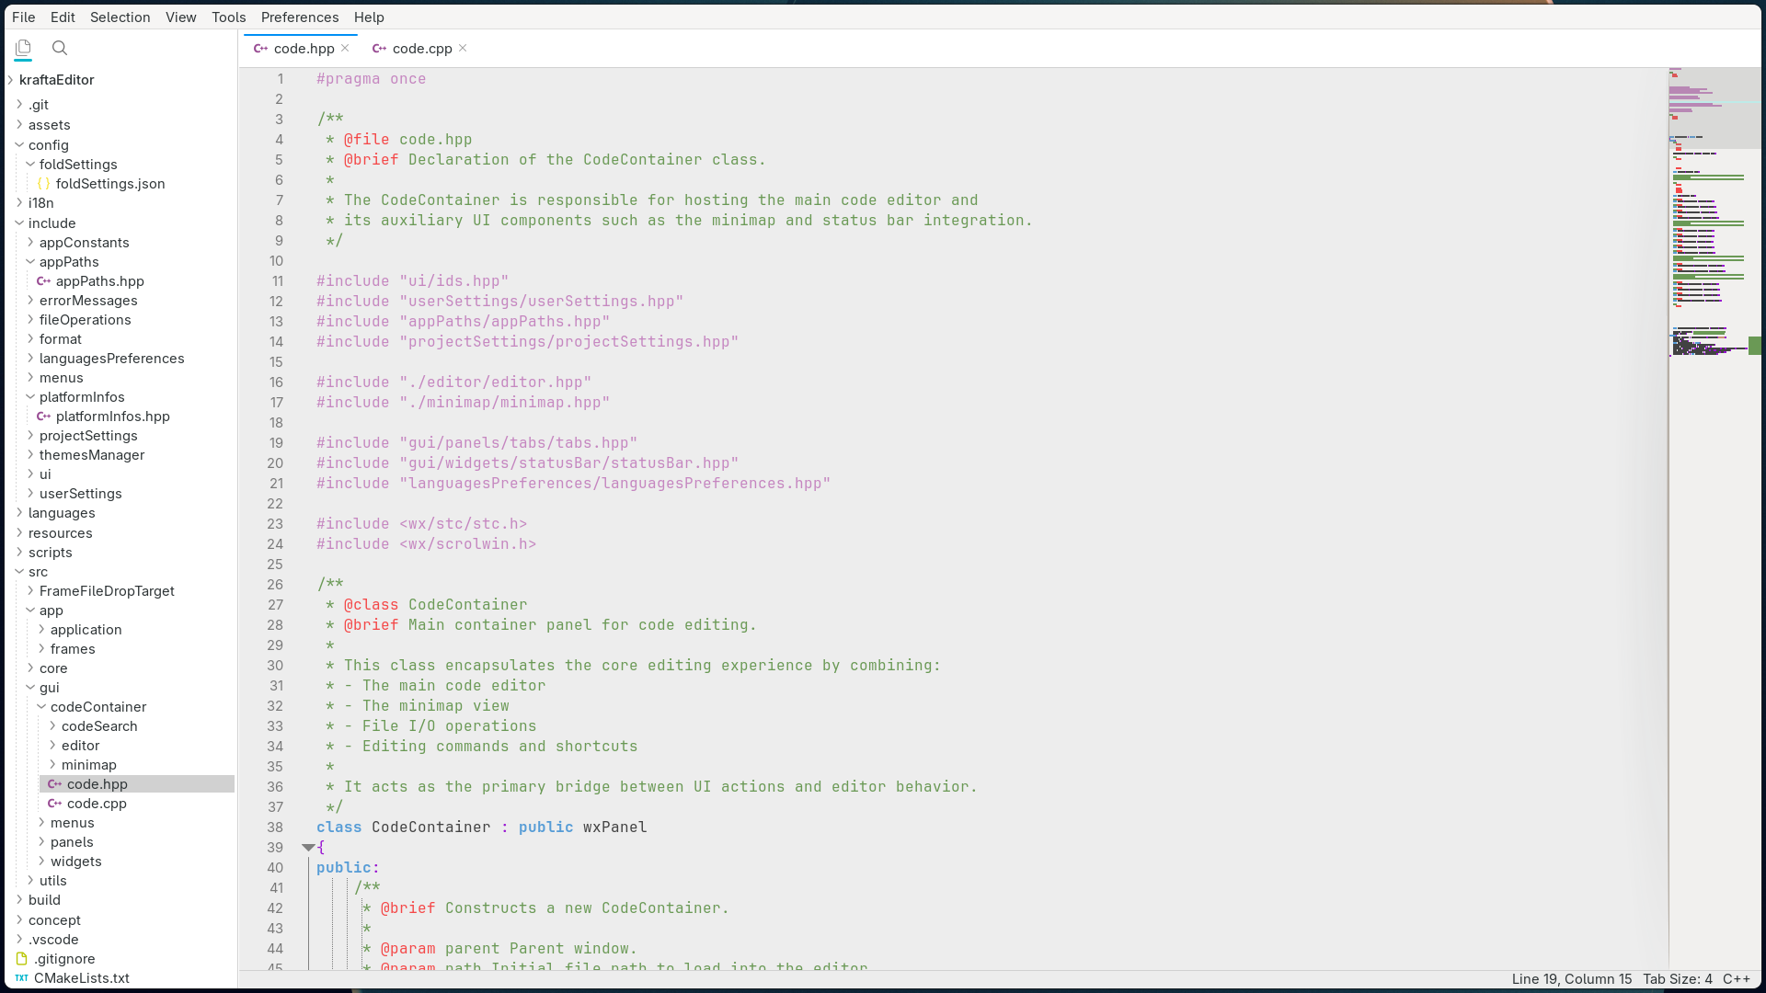This screenshot has height=993, width=1766.
Task: Collapse the code fold triangle at line 39
Action: (x=308, y=848)
